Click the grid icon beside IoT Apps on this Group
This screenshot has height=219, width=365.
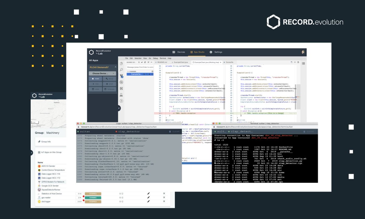pos(39,152)
